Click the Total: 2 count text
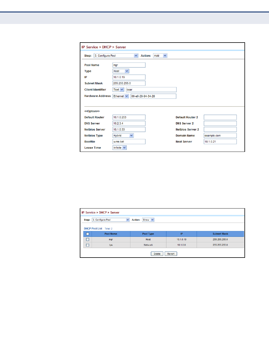Image resolution: width=269 pixels, height=348 pixels. click(x=109, y=229)
